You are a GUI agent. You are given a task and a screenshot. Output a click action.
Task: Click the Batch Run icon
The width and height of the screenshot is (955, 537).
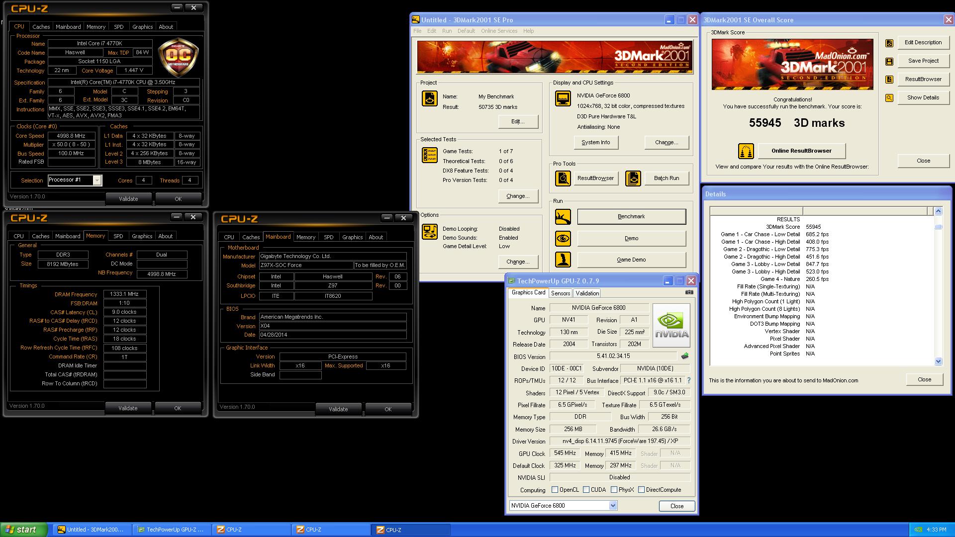point(633,178)
